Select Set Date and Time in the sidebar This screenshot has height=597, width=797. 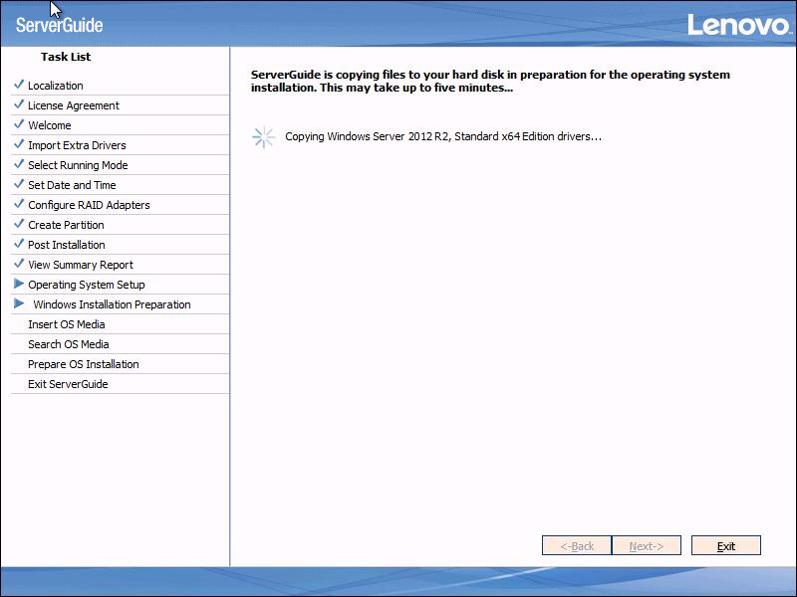pos(70,184)
